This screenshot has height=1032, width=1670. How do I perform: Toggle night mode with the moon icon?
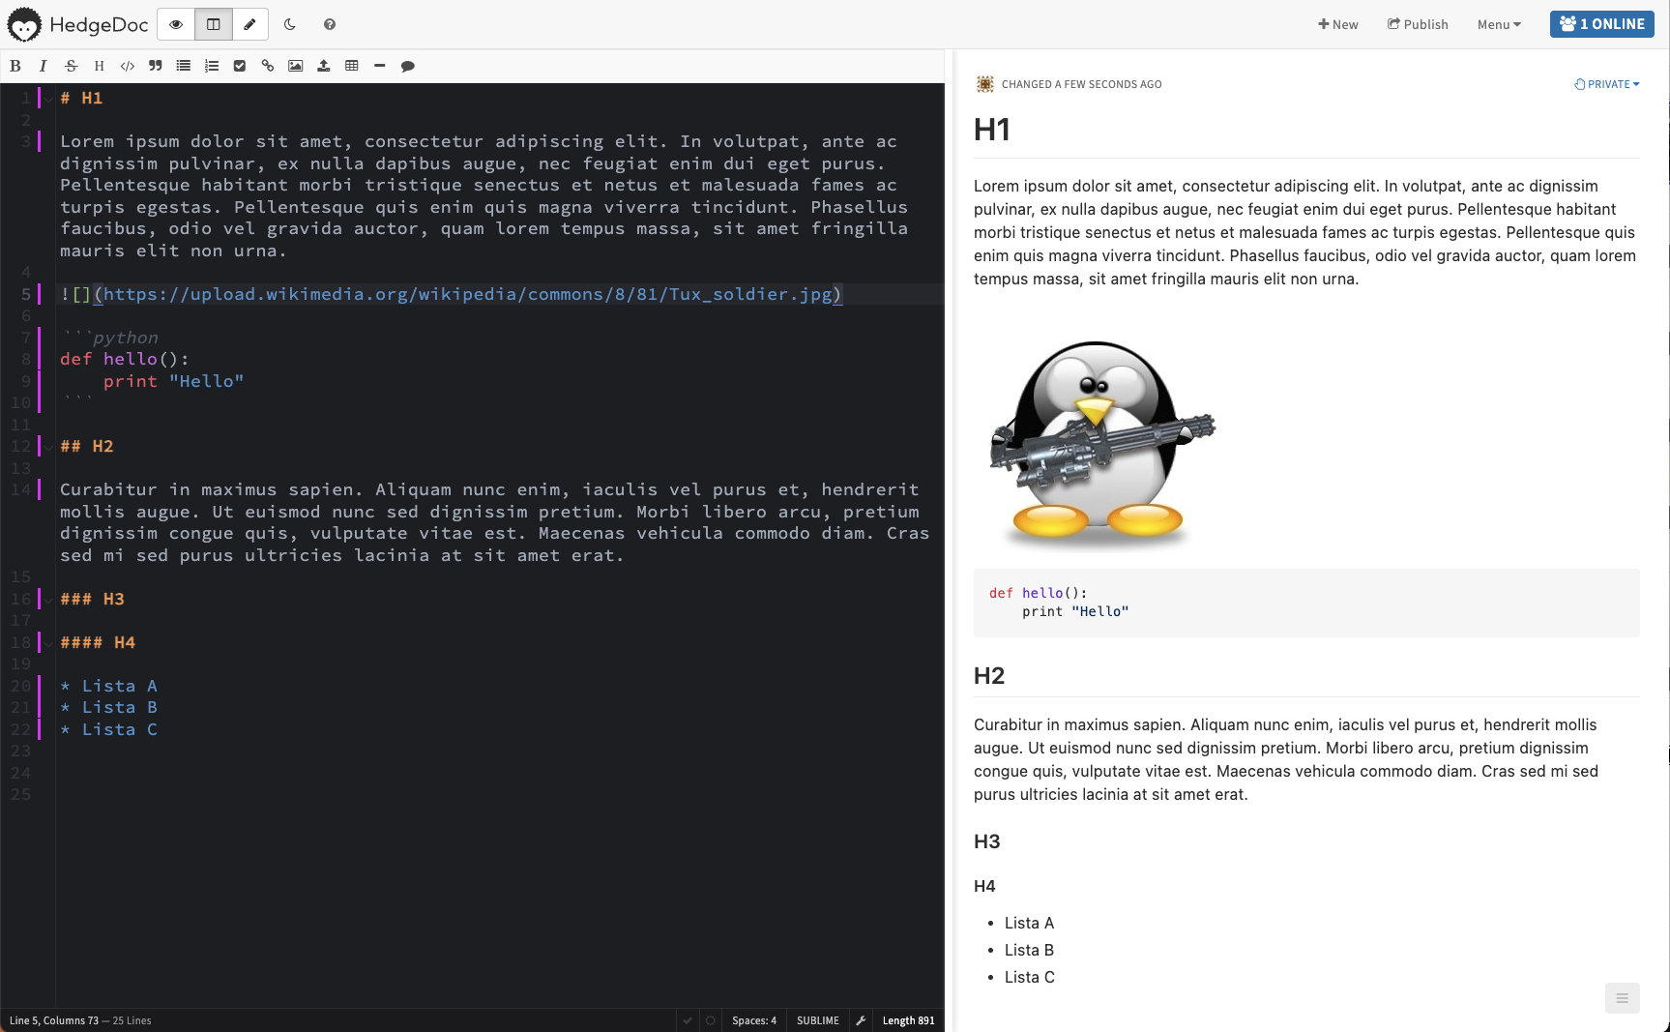pos(290,24)
